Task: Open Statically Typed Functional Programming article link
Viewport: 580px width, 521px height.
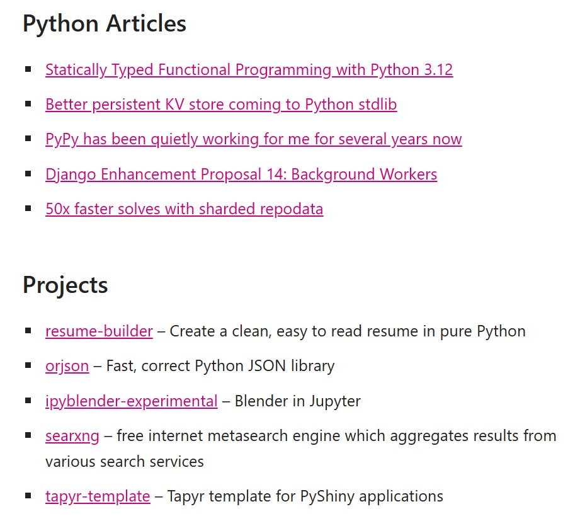Action: [249, 70]
